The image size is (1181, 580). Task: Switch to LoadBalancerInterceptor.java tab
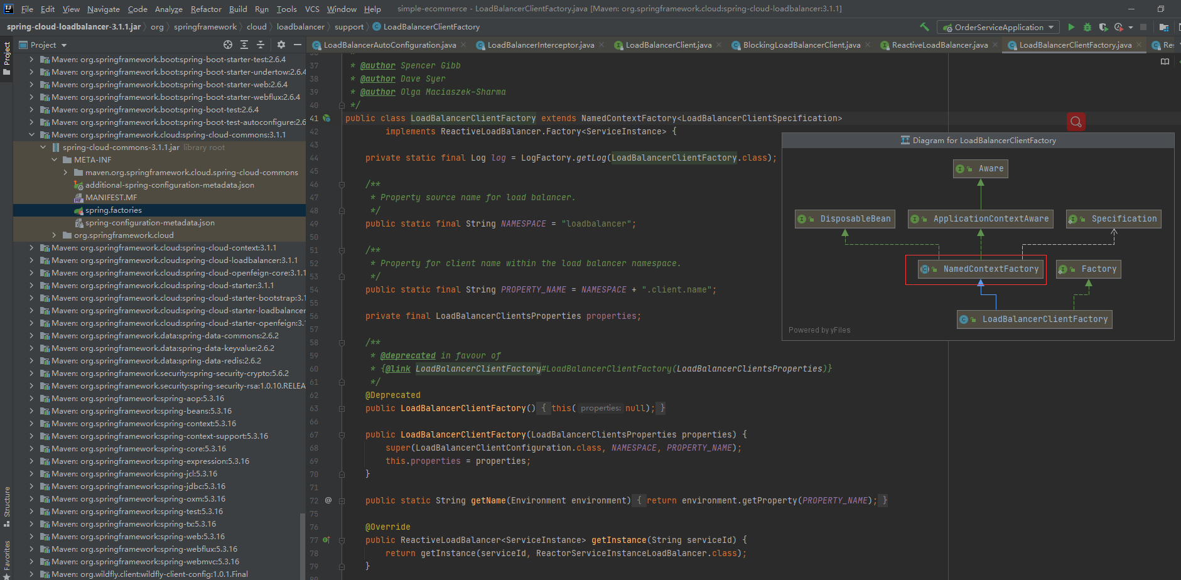540,45
